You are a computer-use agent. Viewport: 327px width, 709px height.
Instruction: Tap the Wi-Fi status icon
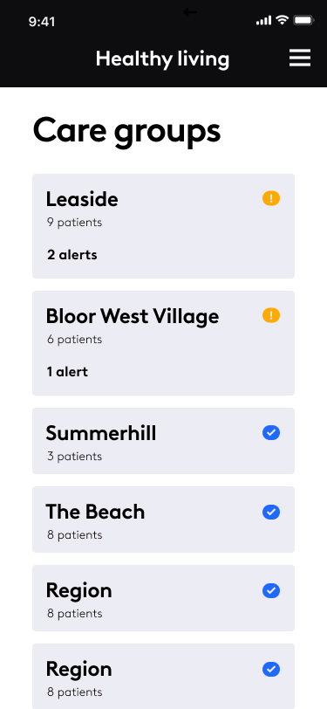(x=283, y=20)
